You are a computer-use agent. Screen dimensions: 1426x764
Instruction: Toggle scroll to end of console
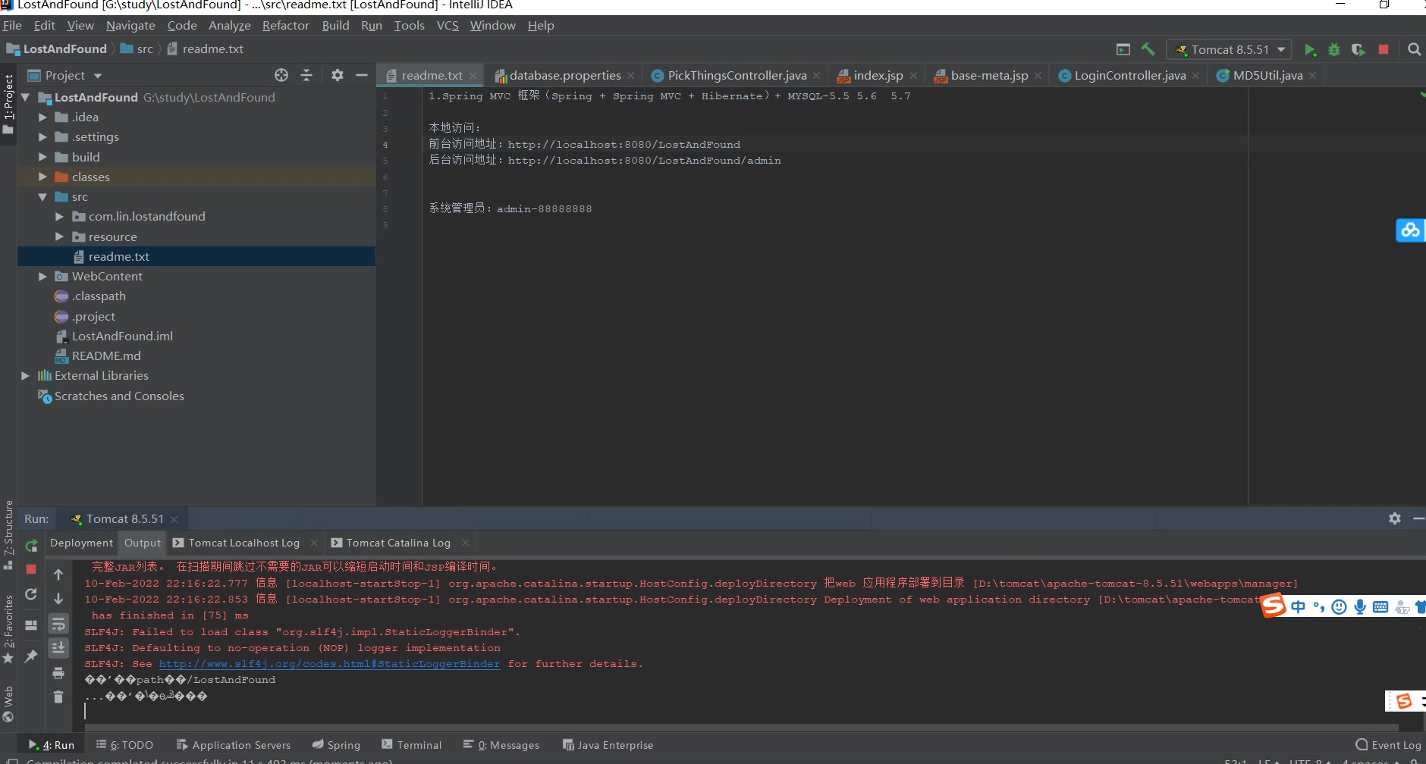(58, 648)
